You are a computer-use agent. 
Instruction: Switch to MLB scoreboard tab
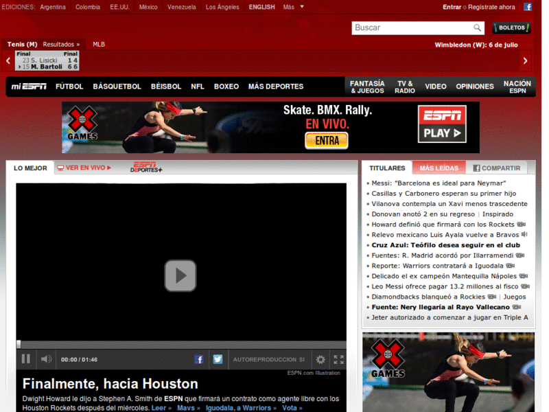click(99, 45)
